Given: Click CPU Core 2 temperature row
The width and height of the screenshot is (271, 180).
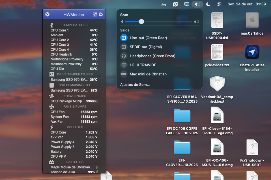Looking at the screenshot, I should pyautogui.click(x=74, y=40).
